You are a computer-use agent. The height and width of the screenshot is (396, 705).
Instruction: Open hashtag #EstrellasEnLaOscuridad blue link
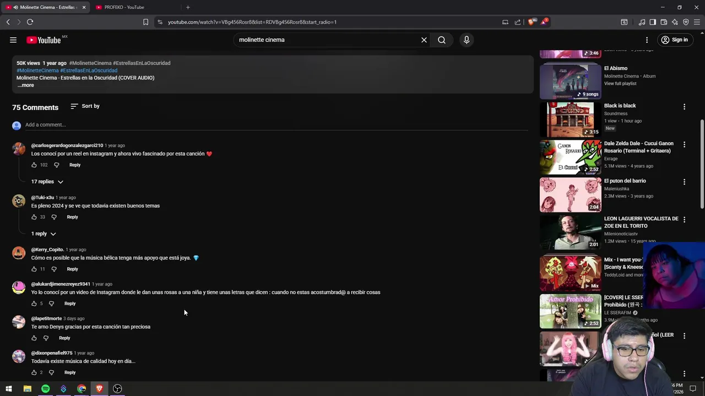point(89,70)
